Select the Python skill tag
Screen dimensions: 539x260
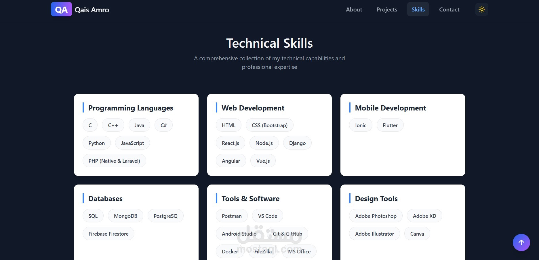pos(97,143)
